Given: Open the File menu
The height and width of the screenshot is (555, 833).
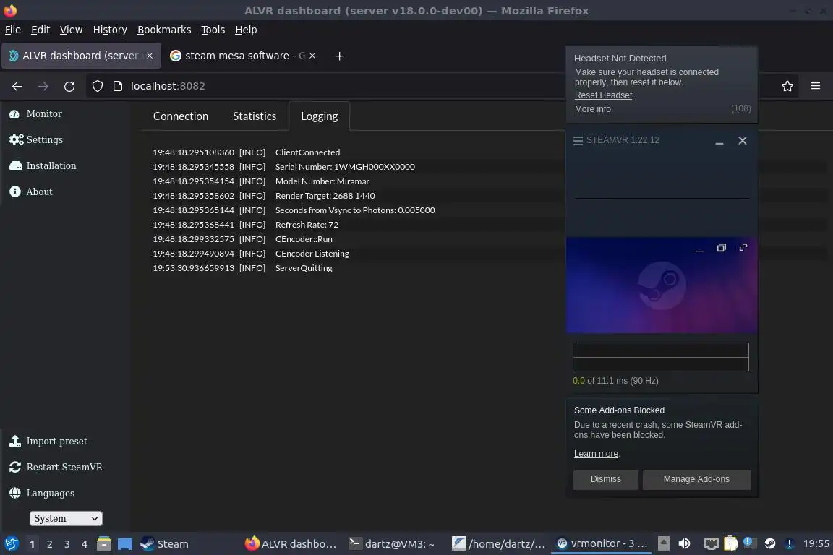Looking at the screenshot, I should click(13, 30).
